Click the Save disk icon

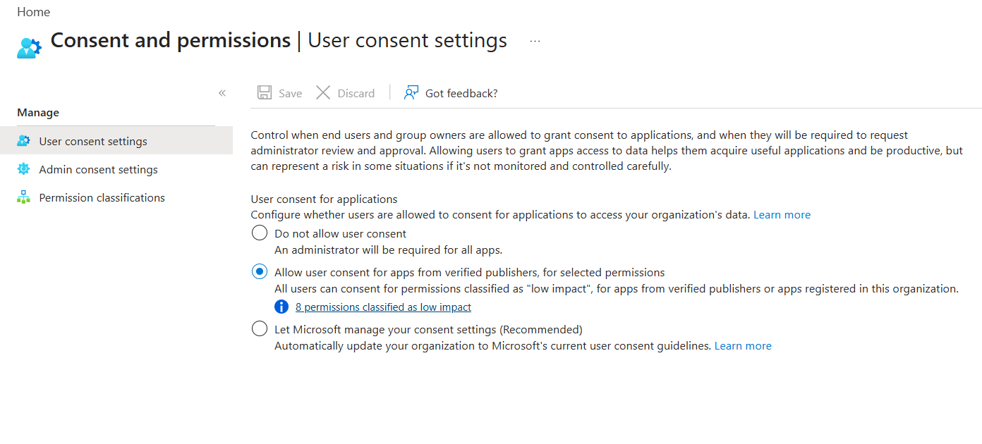pos(264,92)
